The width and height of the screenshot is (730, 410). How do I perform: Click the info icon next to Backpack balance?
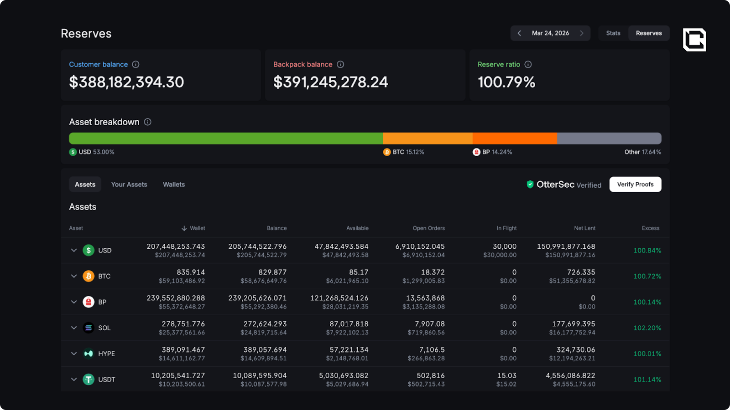(x=340, y=65)
